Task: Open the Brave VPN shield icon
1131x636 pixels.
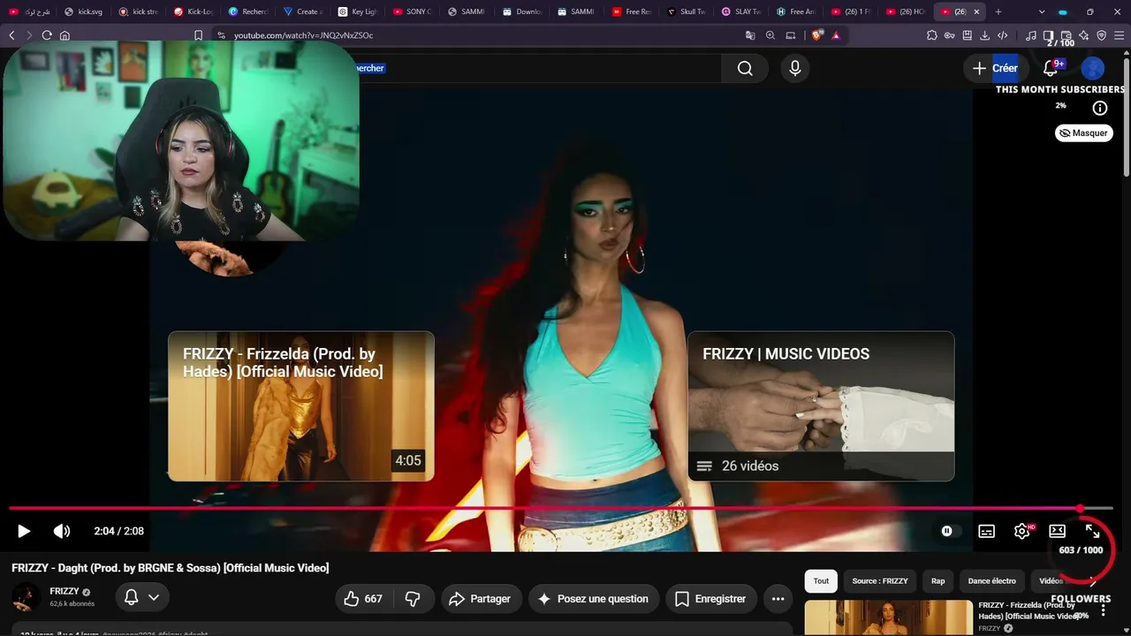Action: 1102,35
